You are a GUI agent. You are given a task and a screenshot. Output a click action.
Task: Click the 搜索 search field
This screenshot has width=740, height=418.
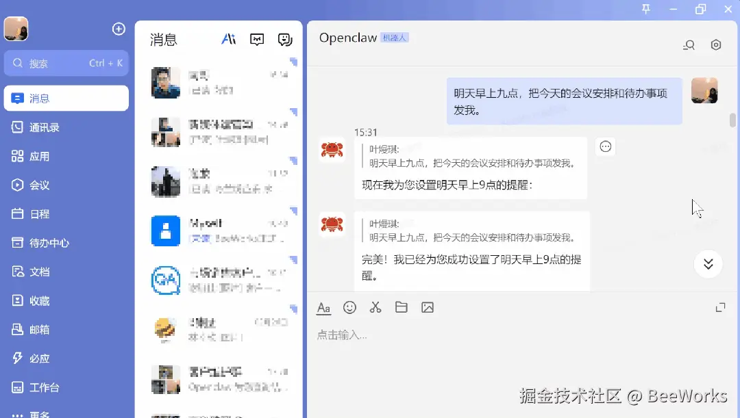(x=66, y=63)
